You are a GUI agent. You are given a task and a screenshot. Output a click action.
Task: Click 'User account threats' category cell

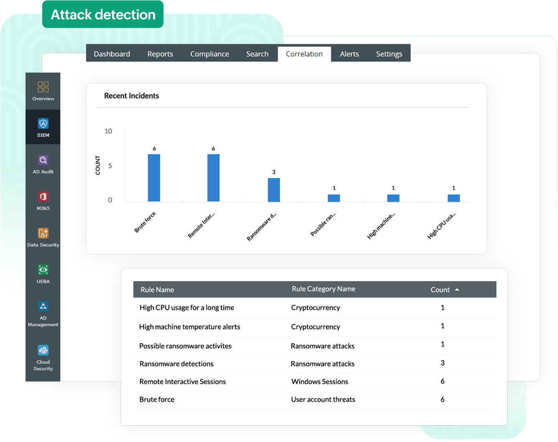tap(323, 399)
